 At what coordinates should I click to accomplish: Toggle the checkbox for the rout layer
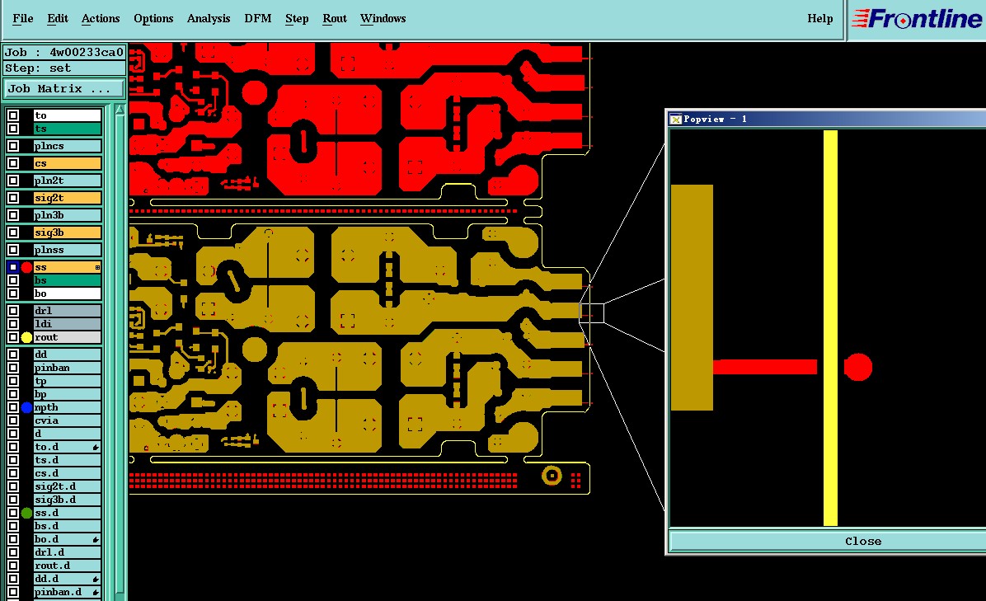click(12, 337)
